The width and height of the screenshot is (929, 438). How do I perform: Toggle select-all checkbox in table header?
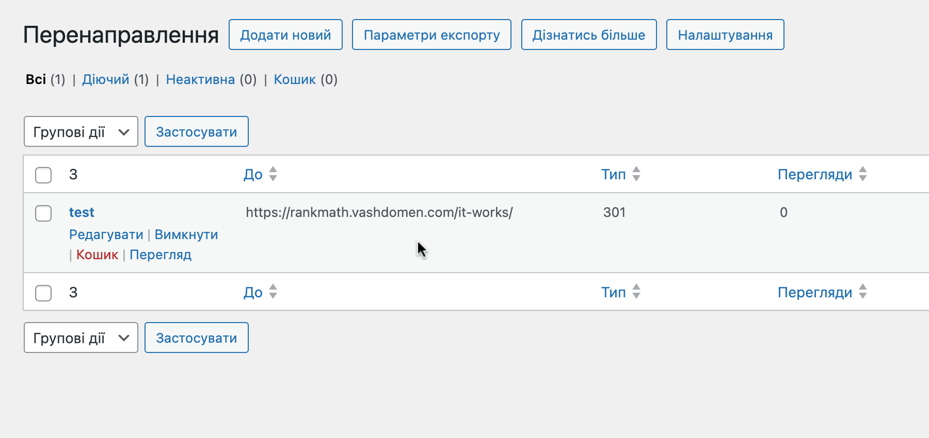click(43, 175)
